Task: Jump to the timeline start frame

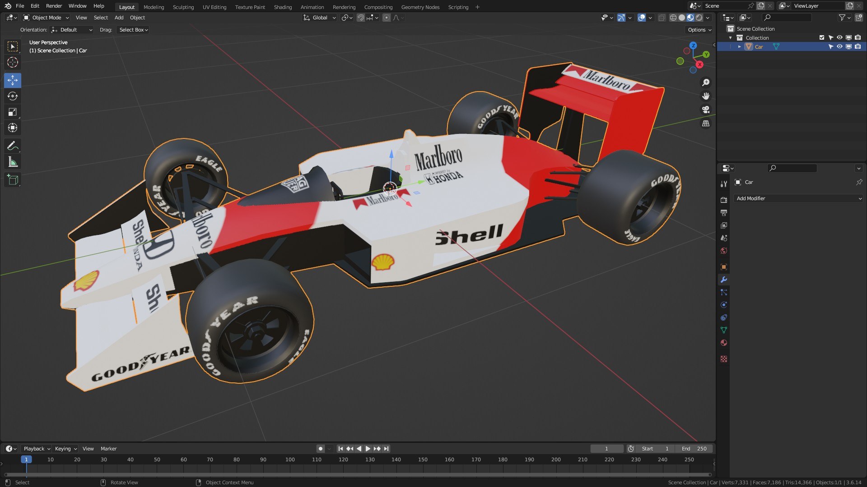Action: point(340,449)
